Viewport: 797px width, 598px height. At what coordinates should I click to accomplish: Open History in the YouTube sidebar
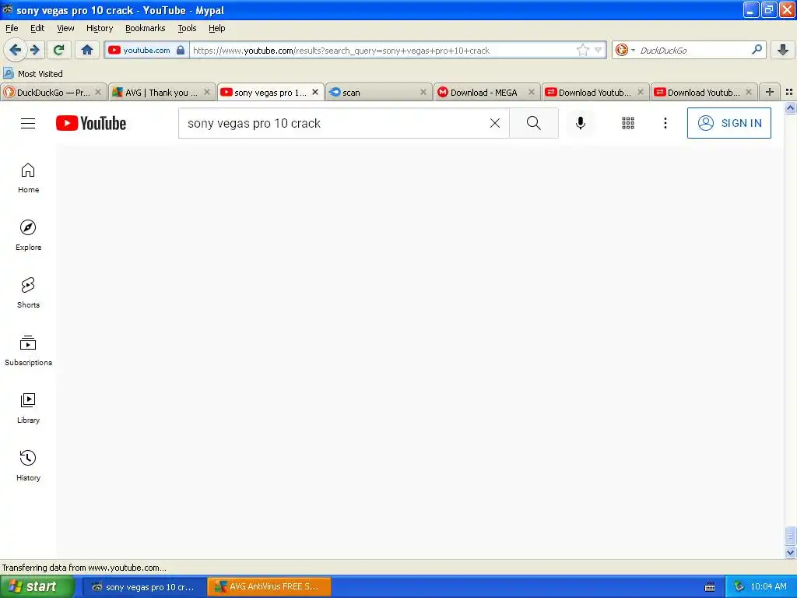pyautogui.click(x=29, y=466)
